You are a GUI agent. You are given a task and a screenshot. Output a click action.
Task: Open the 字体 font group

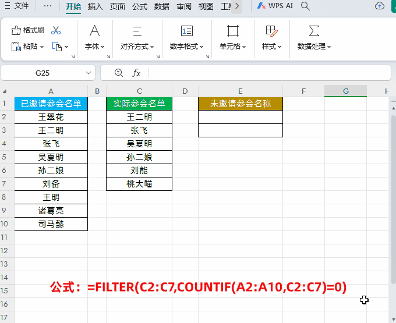[x=95, y=37]
